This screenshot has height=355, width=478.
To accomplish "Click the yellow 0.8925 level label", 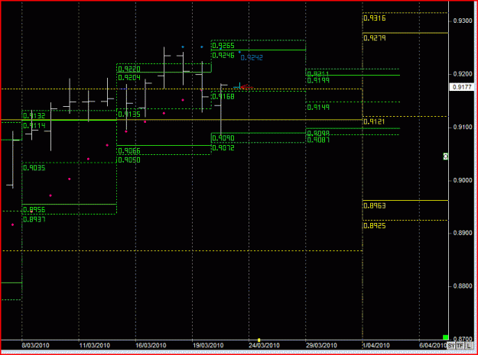I will click(x=375, y=226).
